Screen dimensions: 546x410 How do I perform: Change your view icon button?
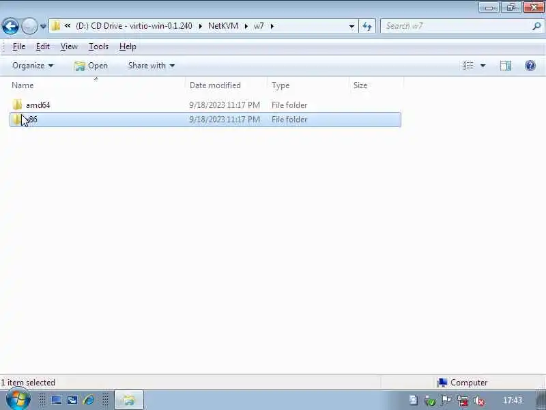[468, 66]
